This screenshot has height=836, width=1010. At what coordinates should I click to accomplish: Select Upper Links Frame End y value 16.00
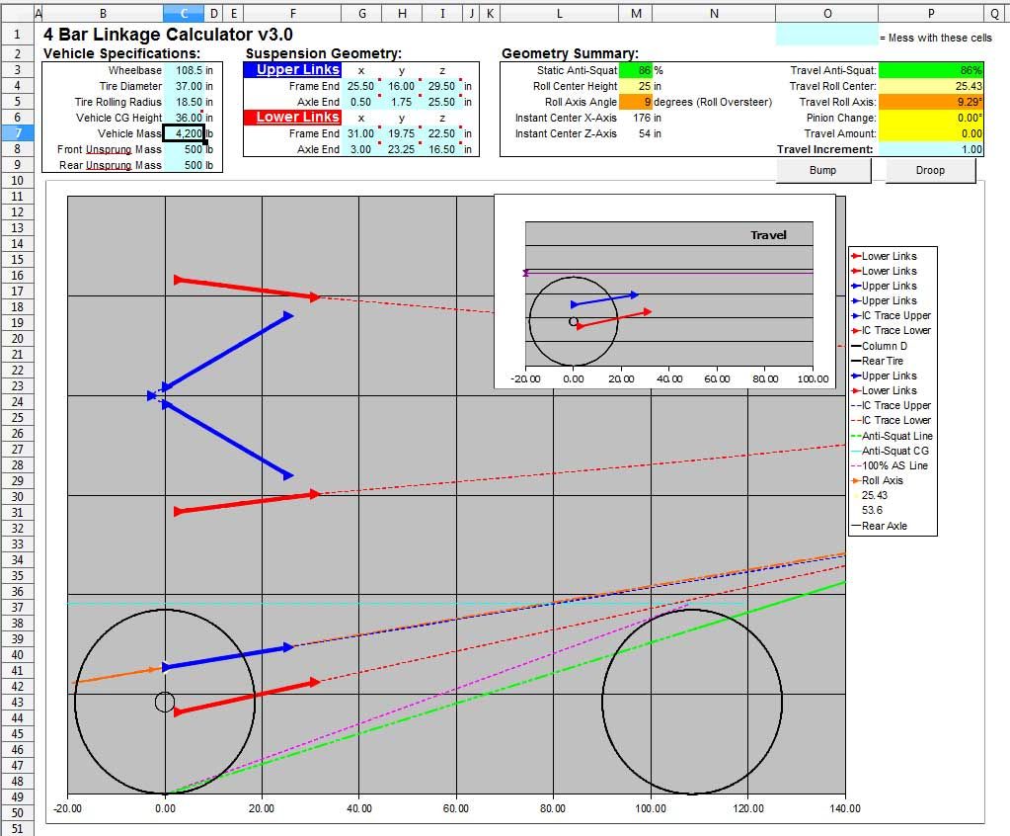(x=402, y=86)
